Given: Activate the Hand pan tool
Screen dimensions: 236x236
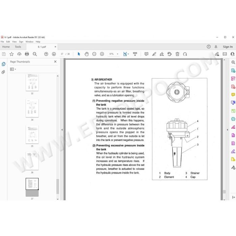Looking at the screenshot, I should pyautogui.click(x=87, y=54).
